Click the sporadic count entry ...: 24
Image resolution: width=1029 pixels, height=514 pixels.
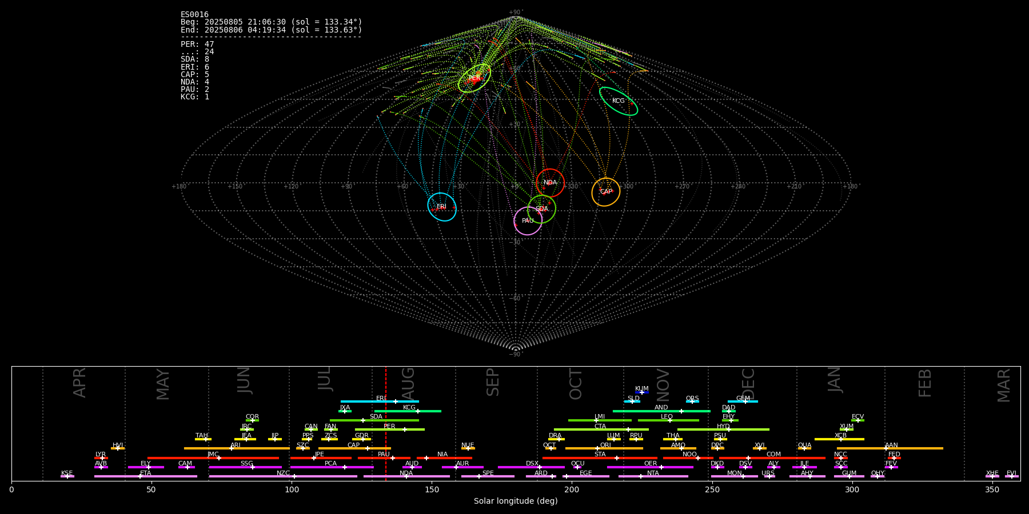pyautogui.click(x=197, y=52)
